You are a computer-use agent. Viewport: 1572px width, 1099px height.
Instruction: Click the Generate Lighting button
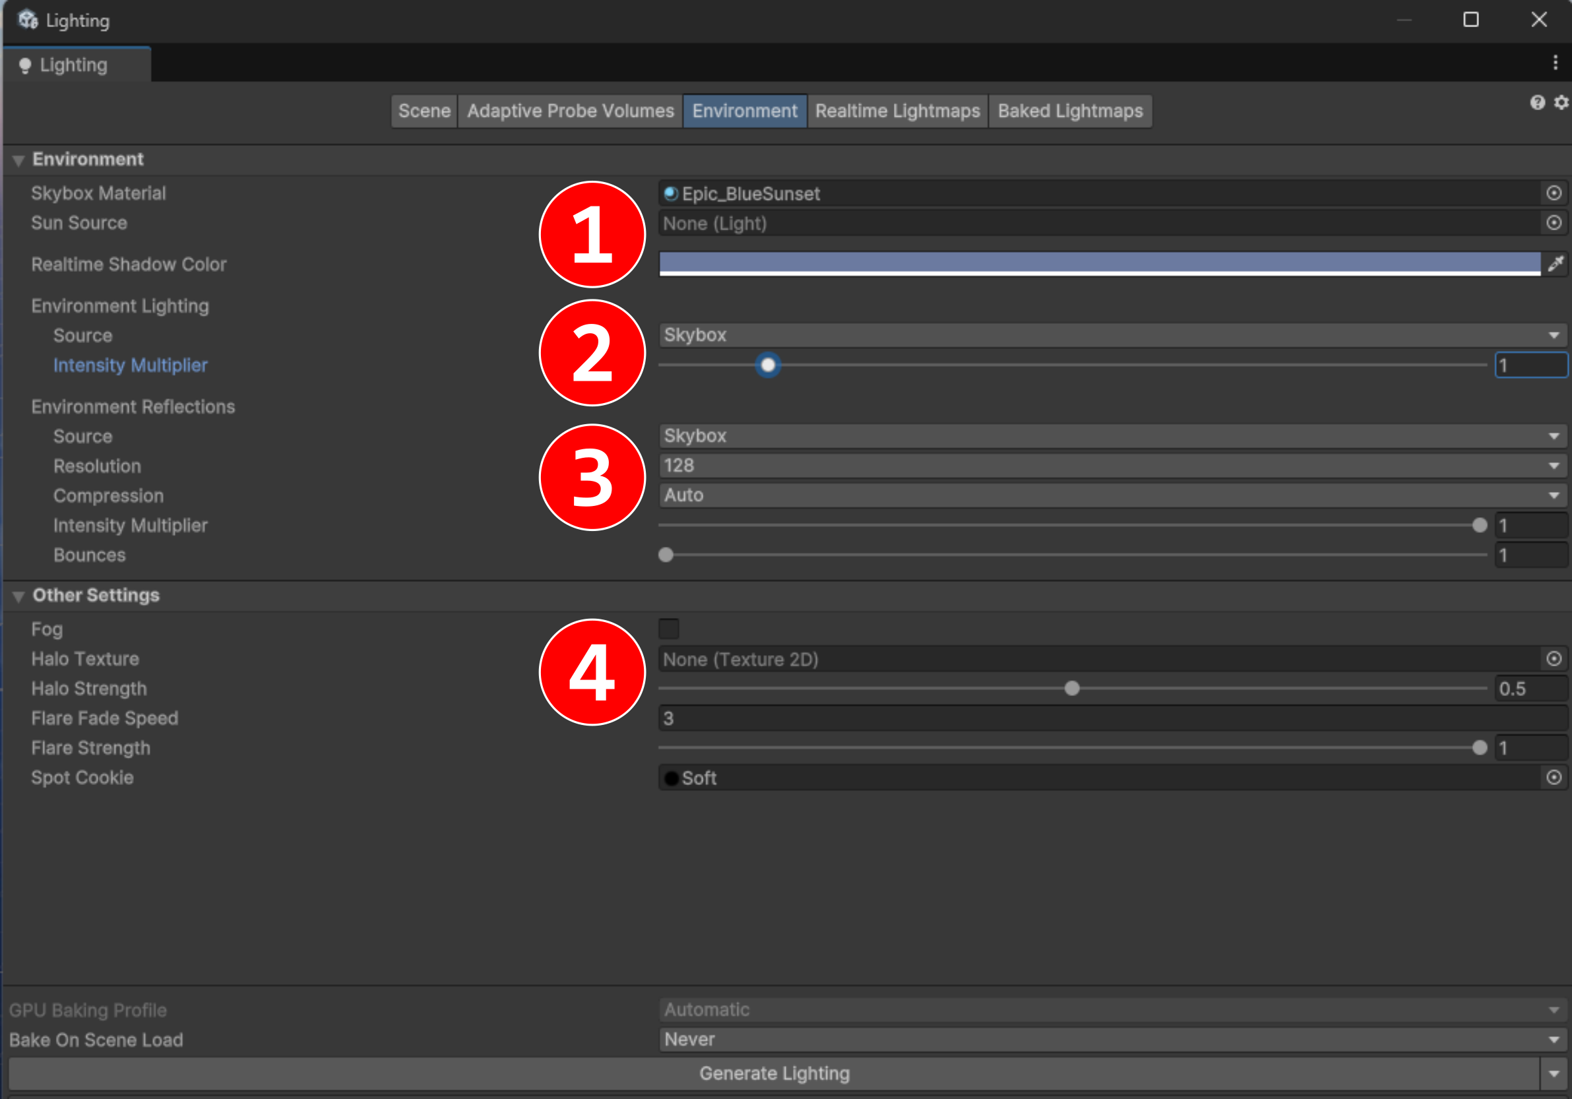coord(774,1073)
